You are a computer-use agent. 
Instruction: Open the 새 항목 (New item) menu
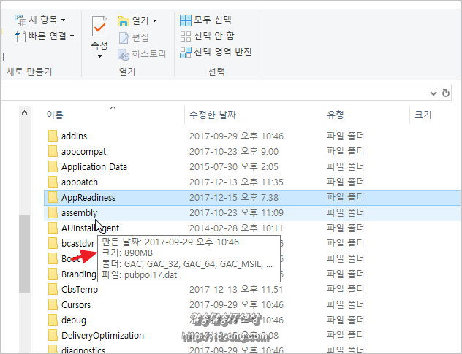pyautogui.click(x=40, y=20)
